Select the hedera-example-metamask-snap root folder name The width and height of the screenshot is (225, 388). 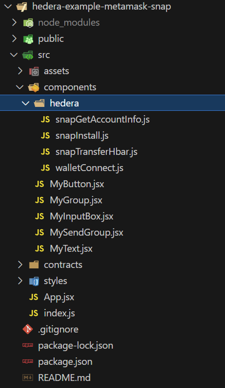coord(101,6)
